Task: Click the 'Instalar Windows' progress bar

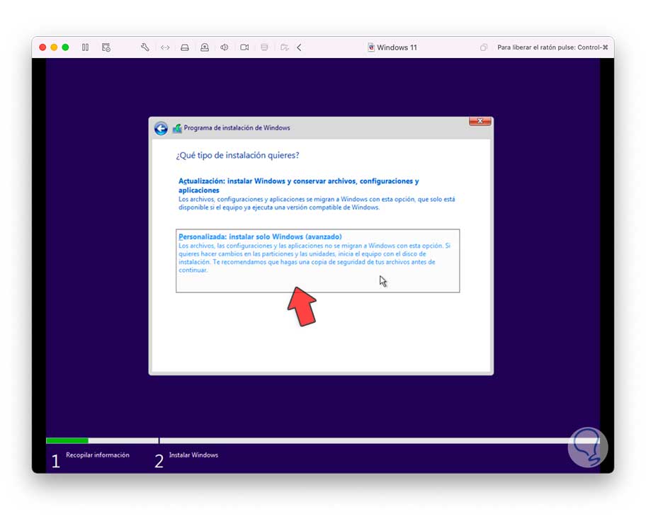Action: (380, 441)
